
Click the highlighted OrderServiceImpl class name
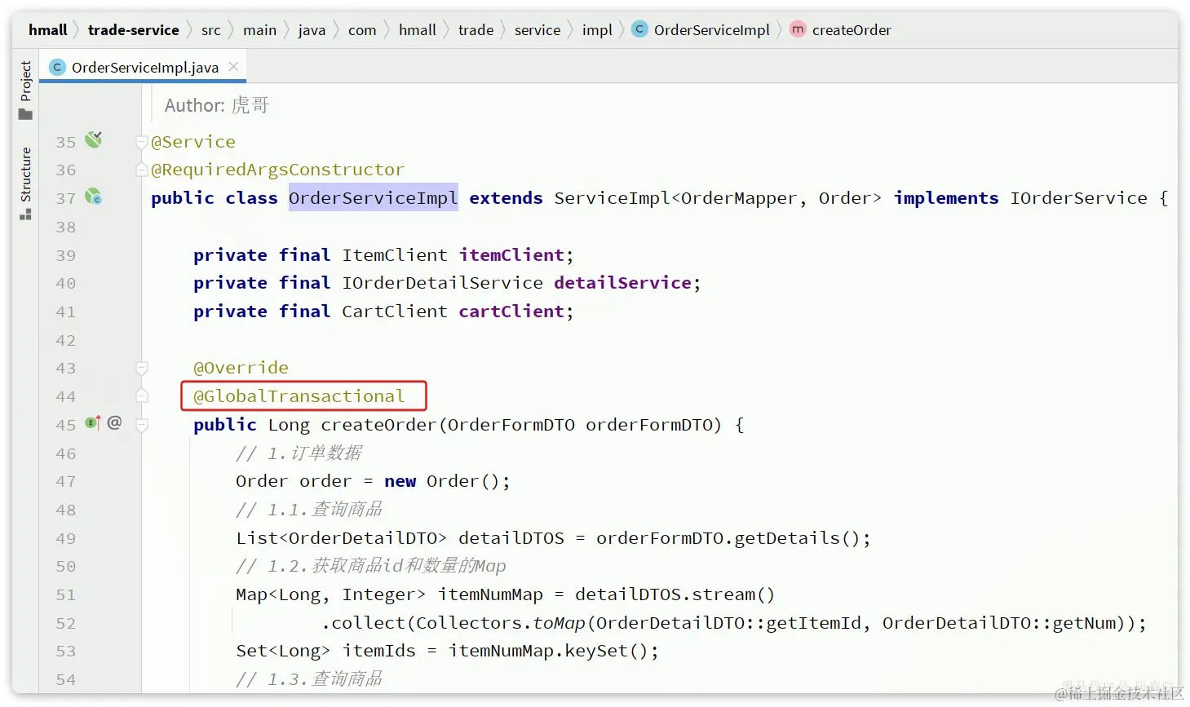(x=374, y=198)
